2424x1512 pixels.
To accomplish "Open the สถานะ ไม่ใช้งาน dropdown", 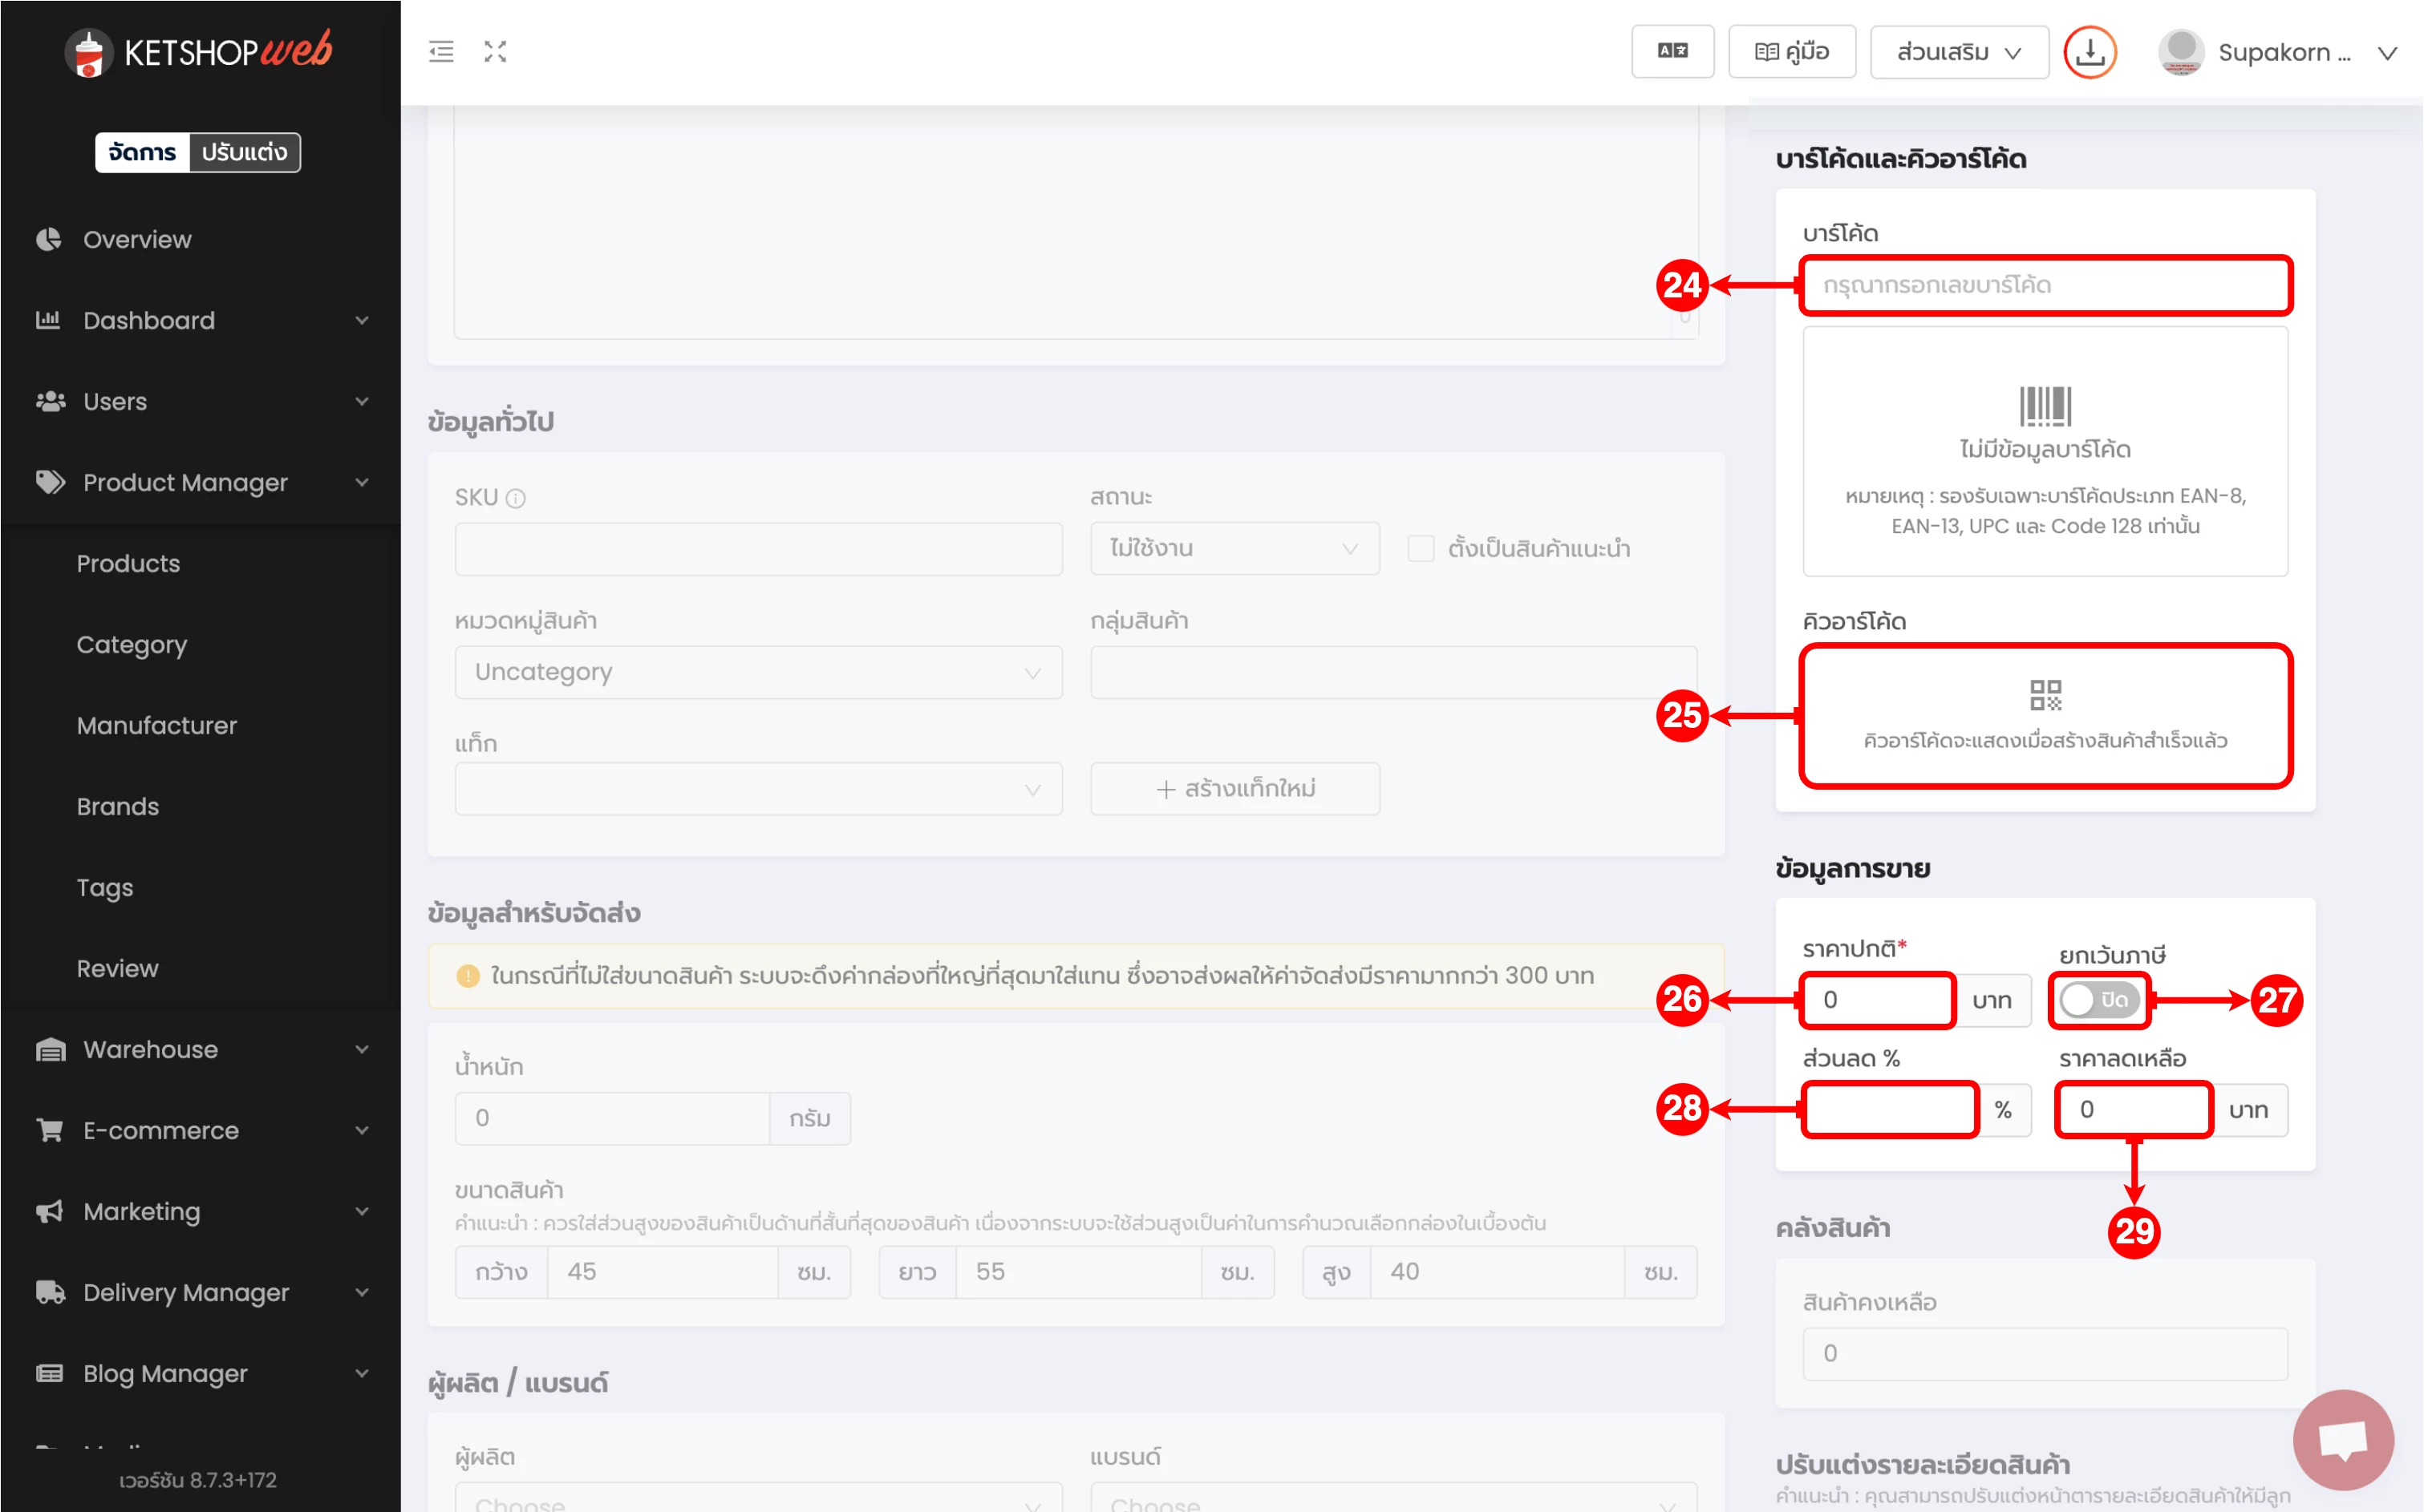I will tap(1234, 548).
